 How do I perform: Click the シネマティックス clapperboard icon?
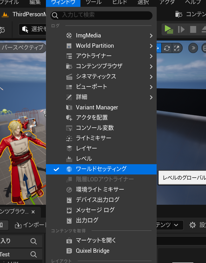(69, 77)
